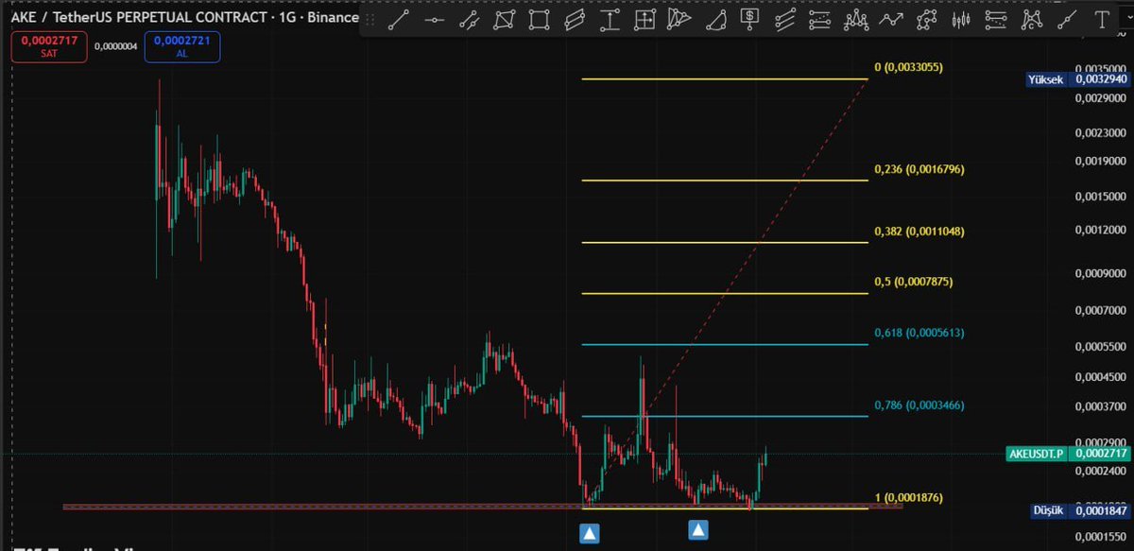Viewport: 1134px width, 551px height.
Task: Click the second blue up-arrow marker
Action: coord(697,530)
